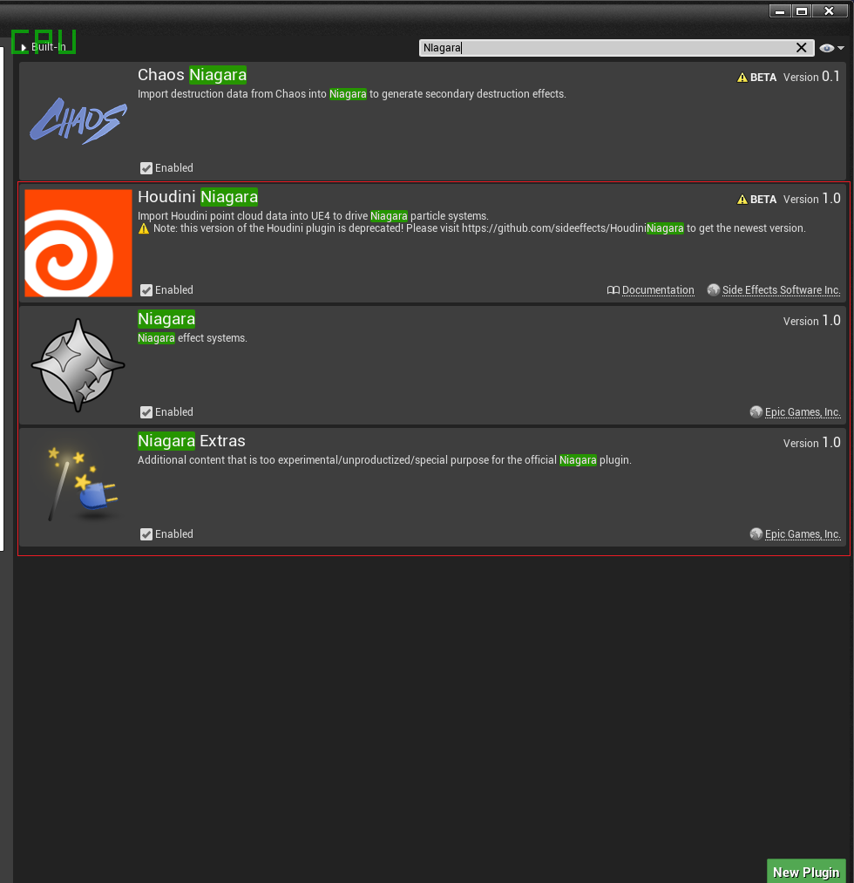
Task: Click globe icon beside Niagara's Epic Games link
Action: [x=756, y=412]
